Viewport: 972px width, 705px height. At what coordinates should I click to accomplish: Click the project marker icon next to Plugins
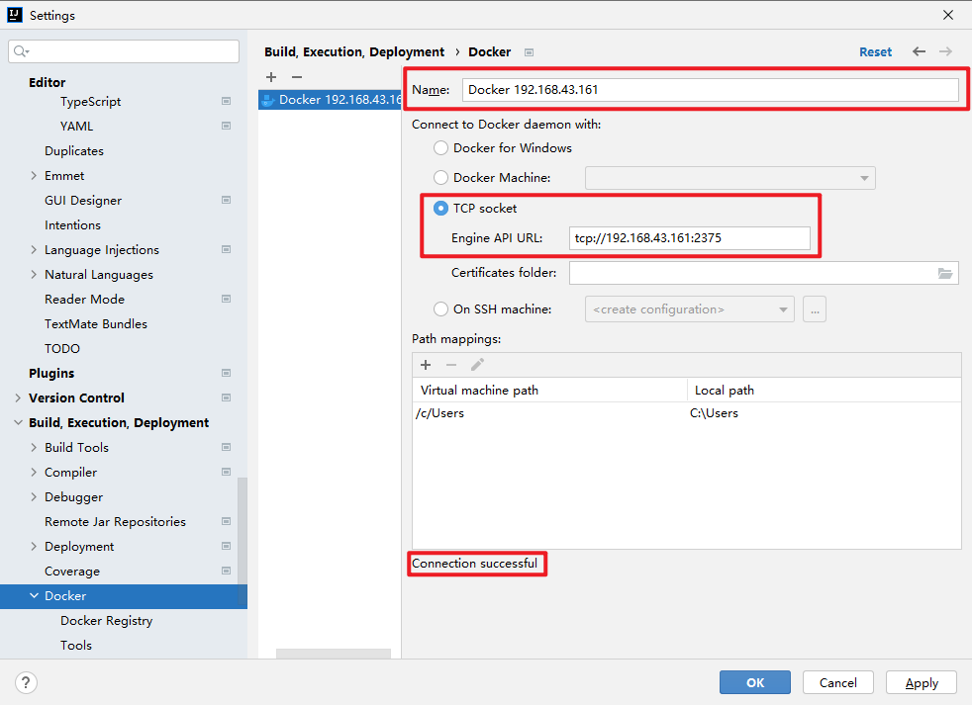[x=227, y=373]
